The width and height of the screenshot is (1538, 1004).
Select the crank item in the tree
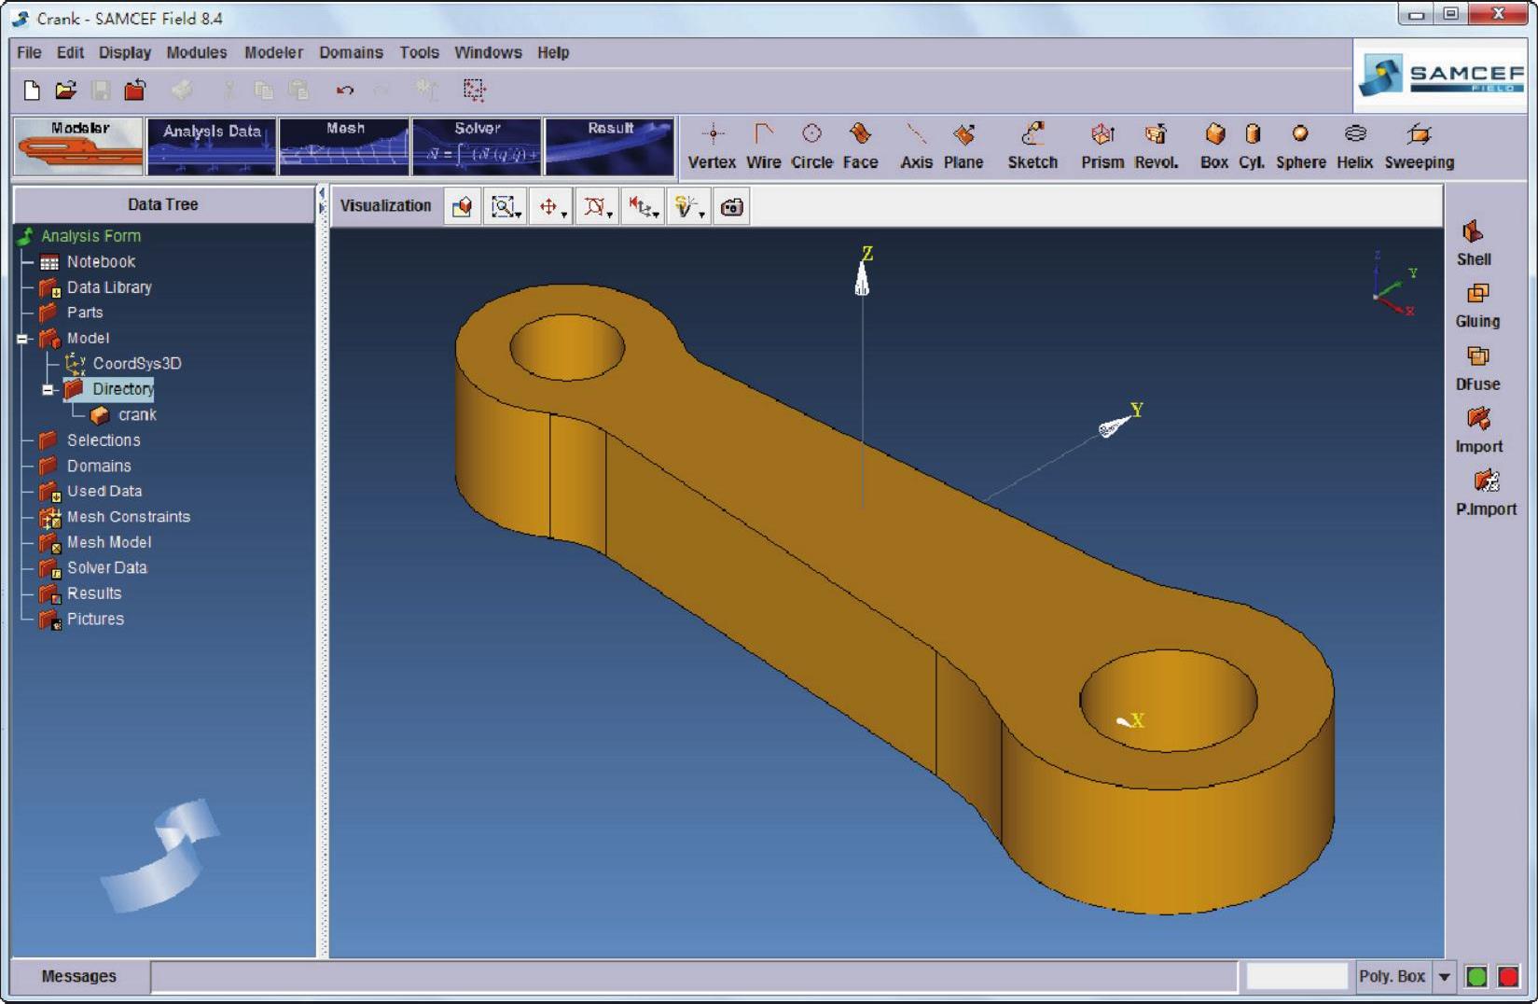136,415
